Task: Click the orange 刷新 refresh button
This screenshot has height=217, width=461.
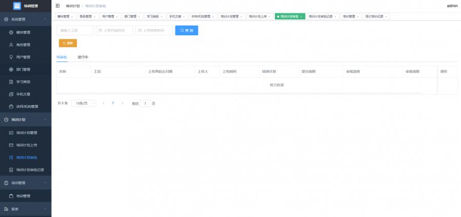Action: click(x=68, y=43)
